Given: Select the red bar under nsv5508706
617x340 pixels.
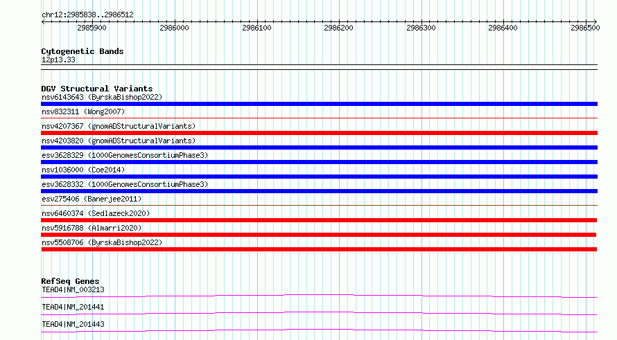Looking at the screenshot, I should click(319, 249).
